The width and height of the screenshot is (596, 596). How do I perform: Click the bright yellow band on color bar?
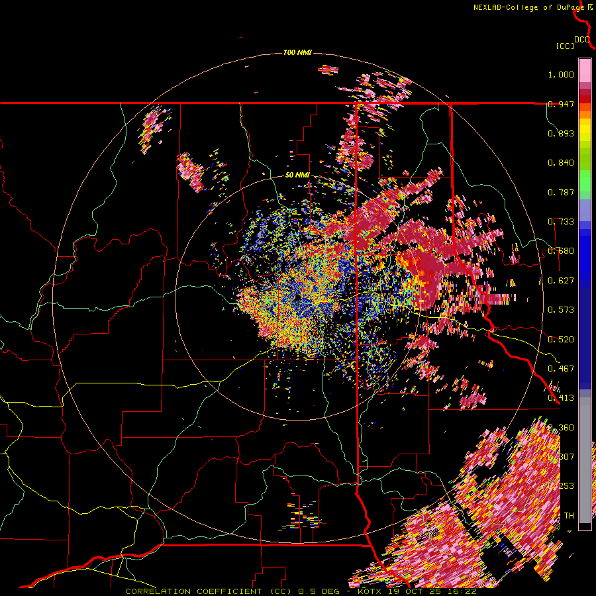coord(585,130)
